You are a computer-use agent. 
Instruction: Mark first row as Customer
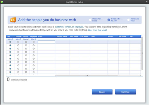pyautogui.click(x=18, y=42)
